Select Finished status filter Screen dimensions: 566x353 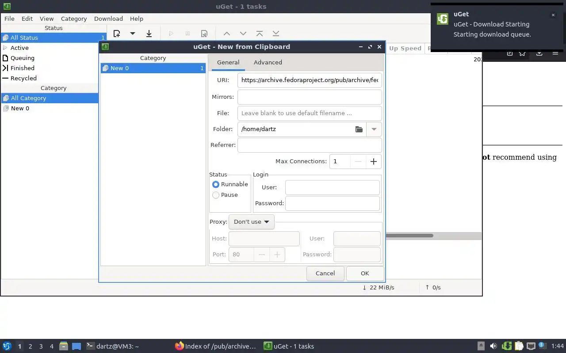click(54, 68)
